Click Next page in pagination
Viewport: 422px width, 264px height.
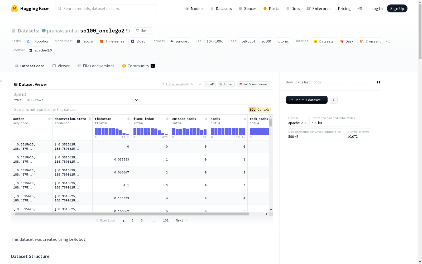(x=181, y=220)
